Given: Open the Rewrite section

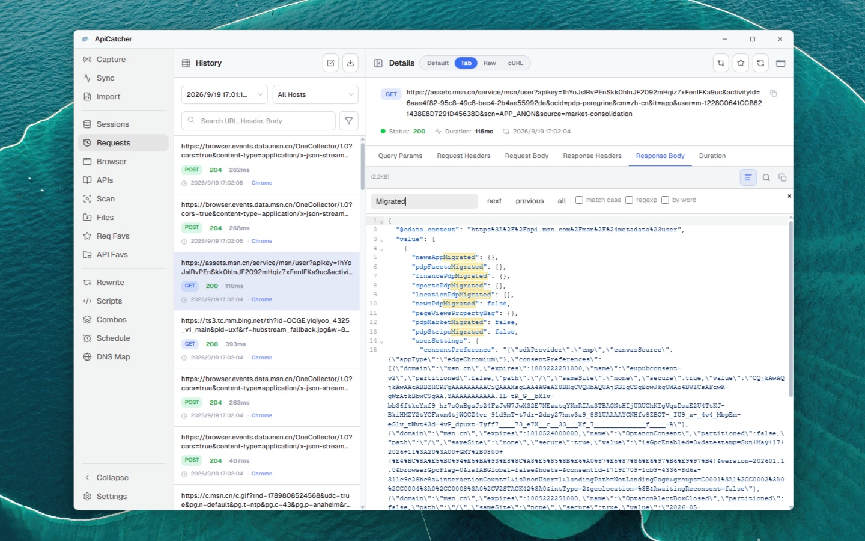Looking at the screenshot, I should (x=123, y=283).
